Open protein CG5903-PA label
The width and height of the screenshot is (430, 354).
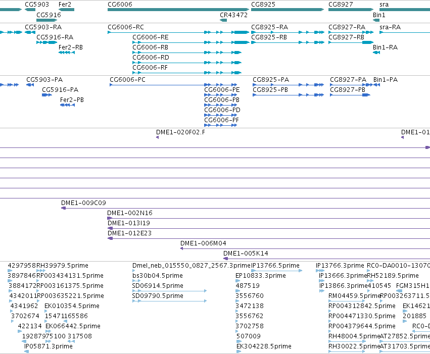point(44,80)
